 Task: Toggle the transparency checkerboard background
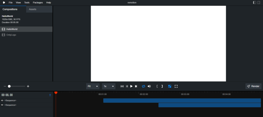pos(170,86)
